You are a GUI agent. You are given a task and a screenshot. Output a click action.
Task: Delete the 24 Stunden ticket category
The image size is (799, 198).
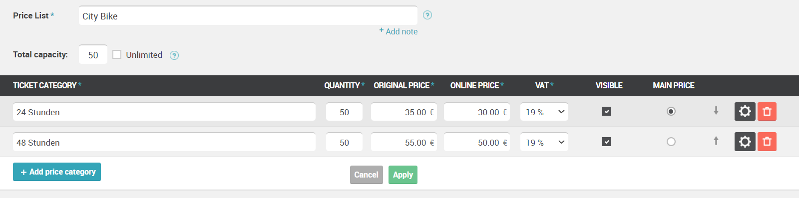click(x=767, y=111)
